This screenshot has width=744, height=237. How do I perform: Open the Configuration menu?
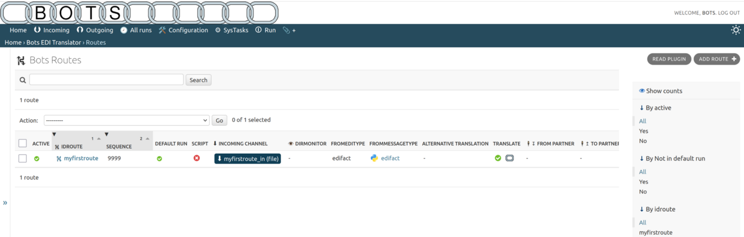(x=183, y=30)
